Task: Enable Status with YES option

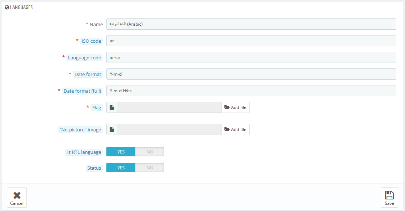Action: click(121, 168)
